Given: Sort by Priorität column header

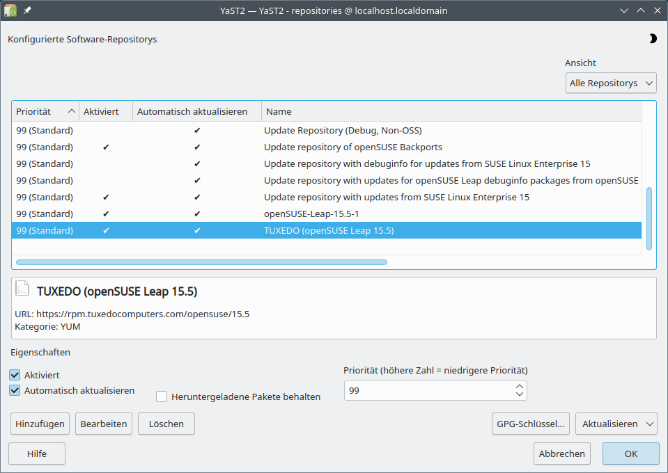Looking at the screenshot, I should point(45,111).
